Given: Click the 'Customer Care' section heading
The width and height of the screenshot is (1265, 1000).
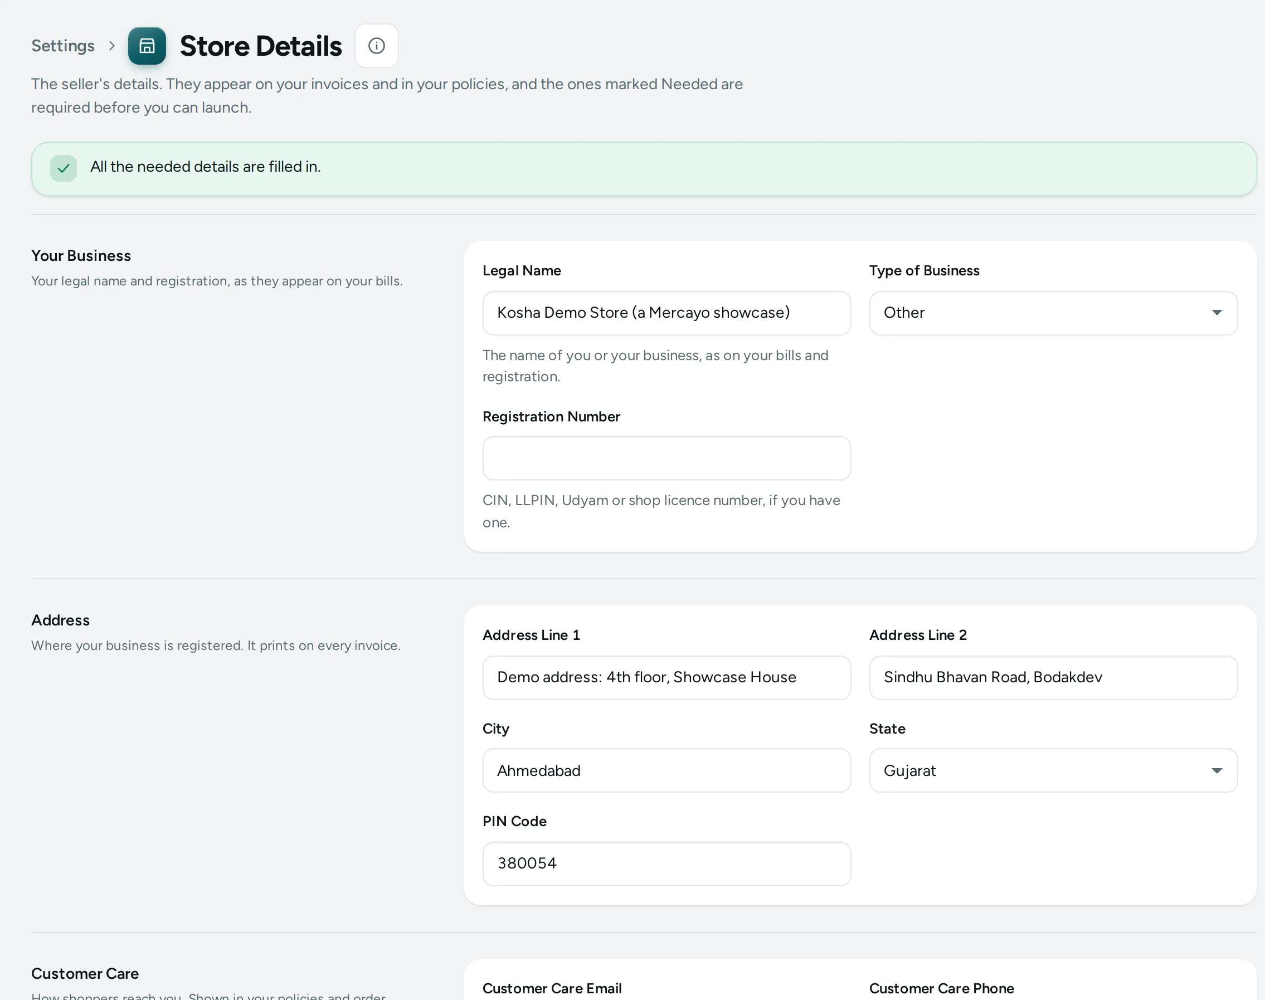Looking at the screenshot, I should click(85, 974).
